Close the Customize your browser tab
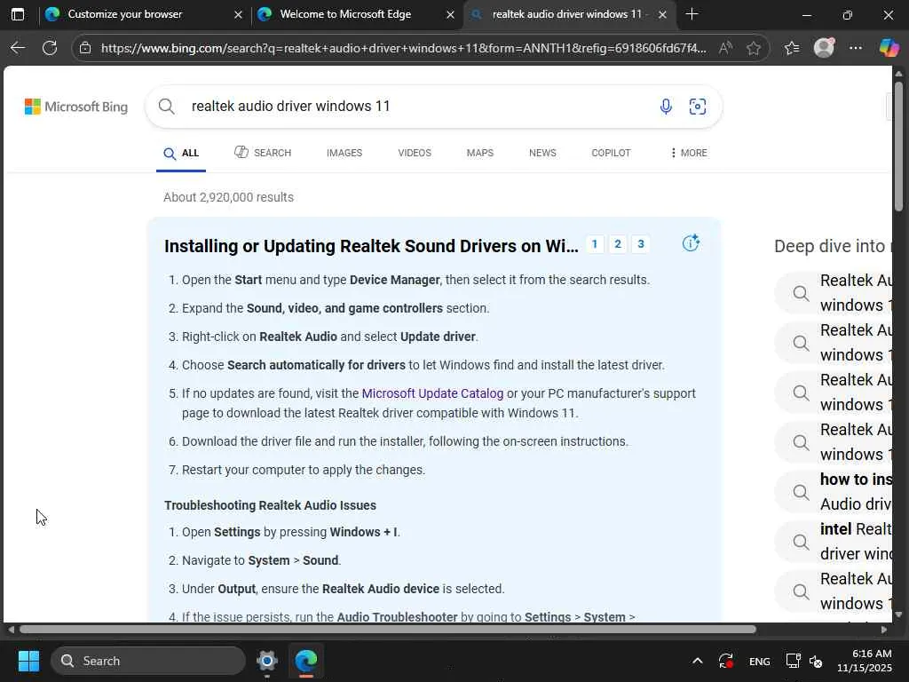 click(x=238, y=15)
